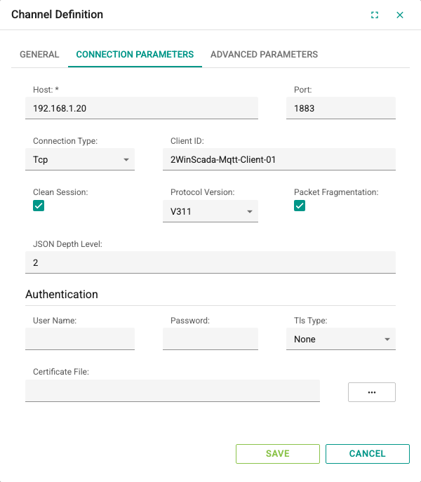Toggle the Packet Fragmentation checkbox
Image resolution: width=421 pixels, height=482 pixels.
(300, 206)
